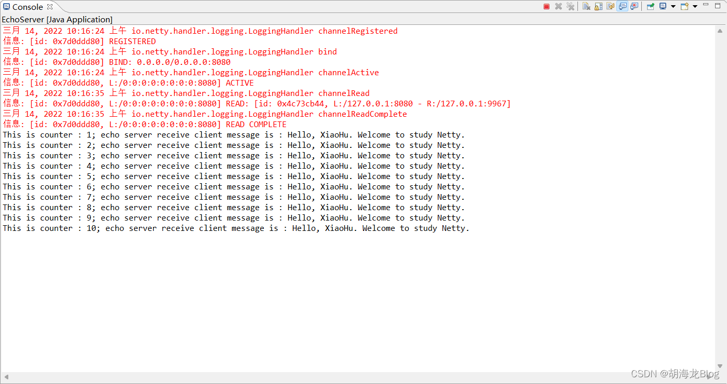Close the Console tab
Image resolution: width=727 pixels, height=384 pixels.
(50, 7)
